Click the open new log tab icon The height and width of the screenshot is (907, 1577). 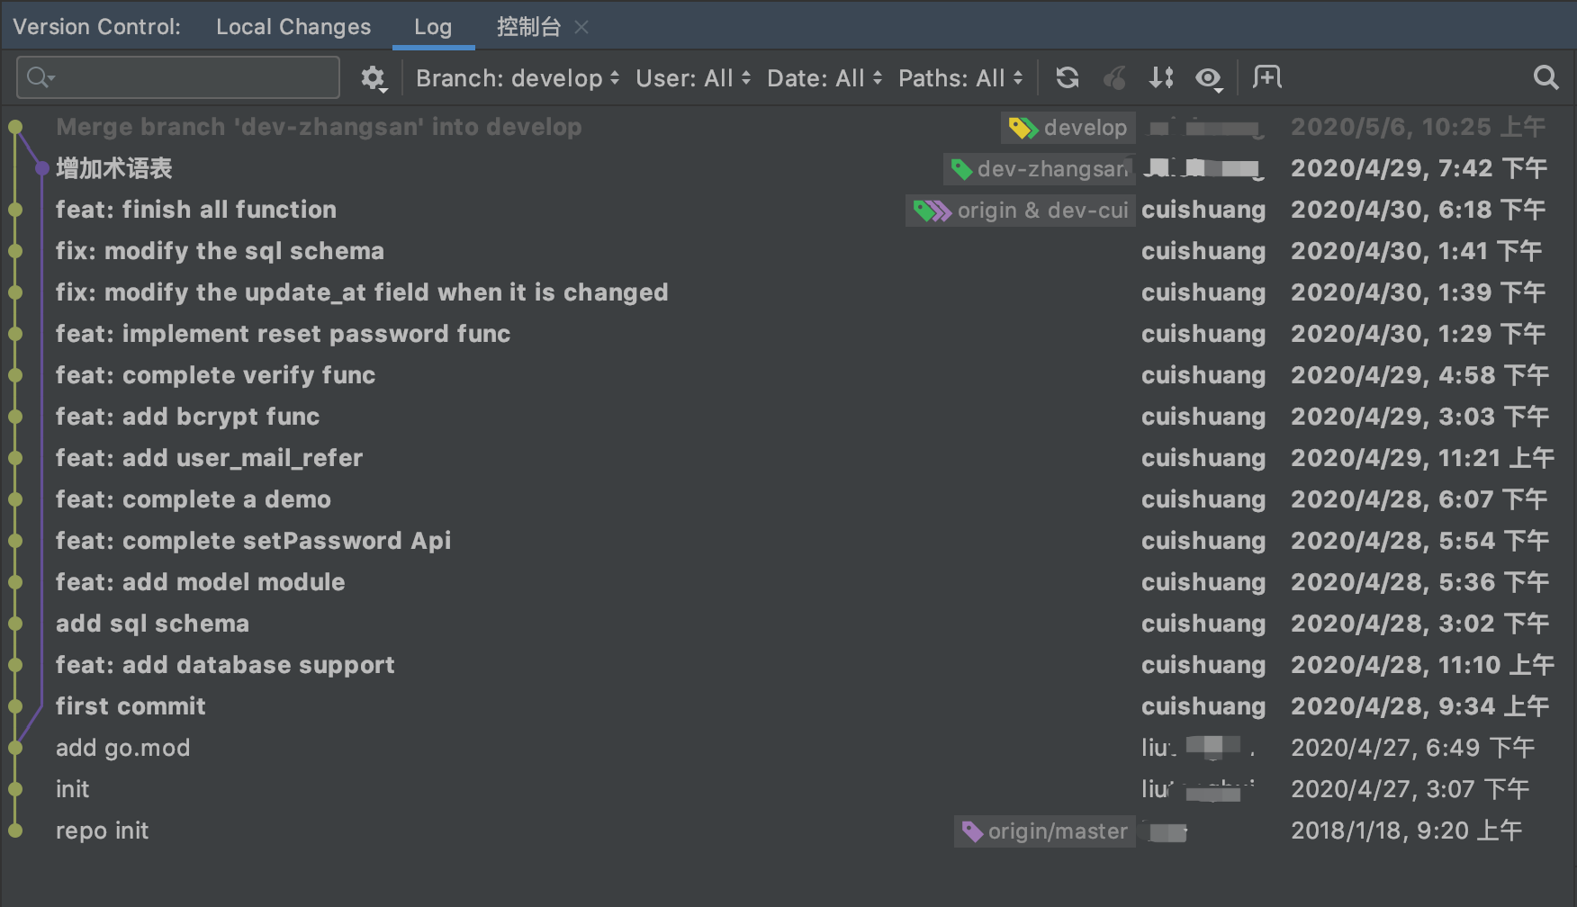(1267, 78)
